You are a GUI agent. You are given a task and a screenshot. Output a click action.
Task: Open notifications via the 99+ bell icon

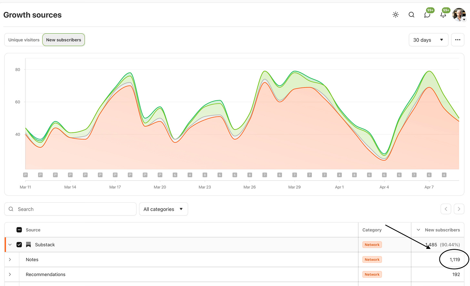point(443,15)
